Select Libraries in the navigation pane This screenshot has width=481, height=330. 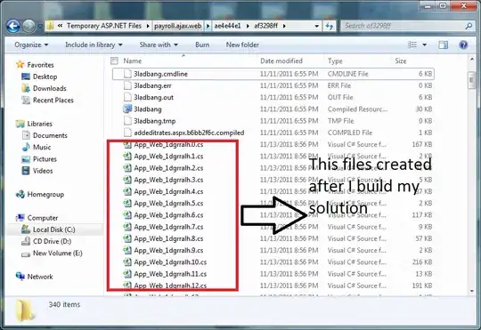[x=39, y=124]
